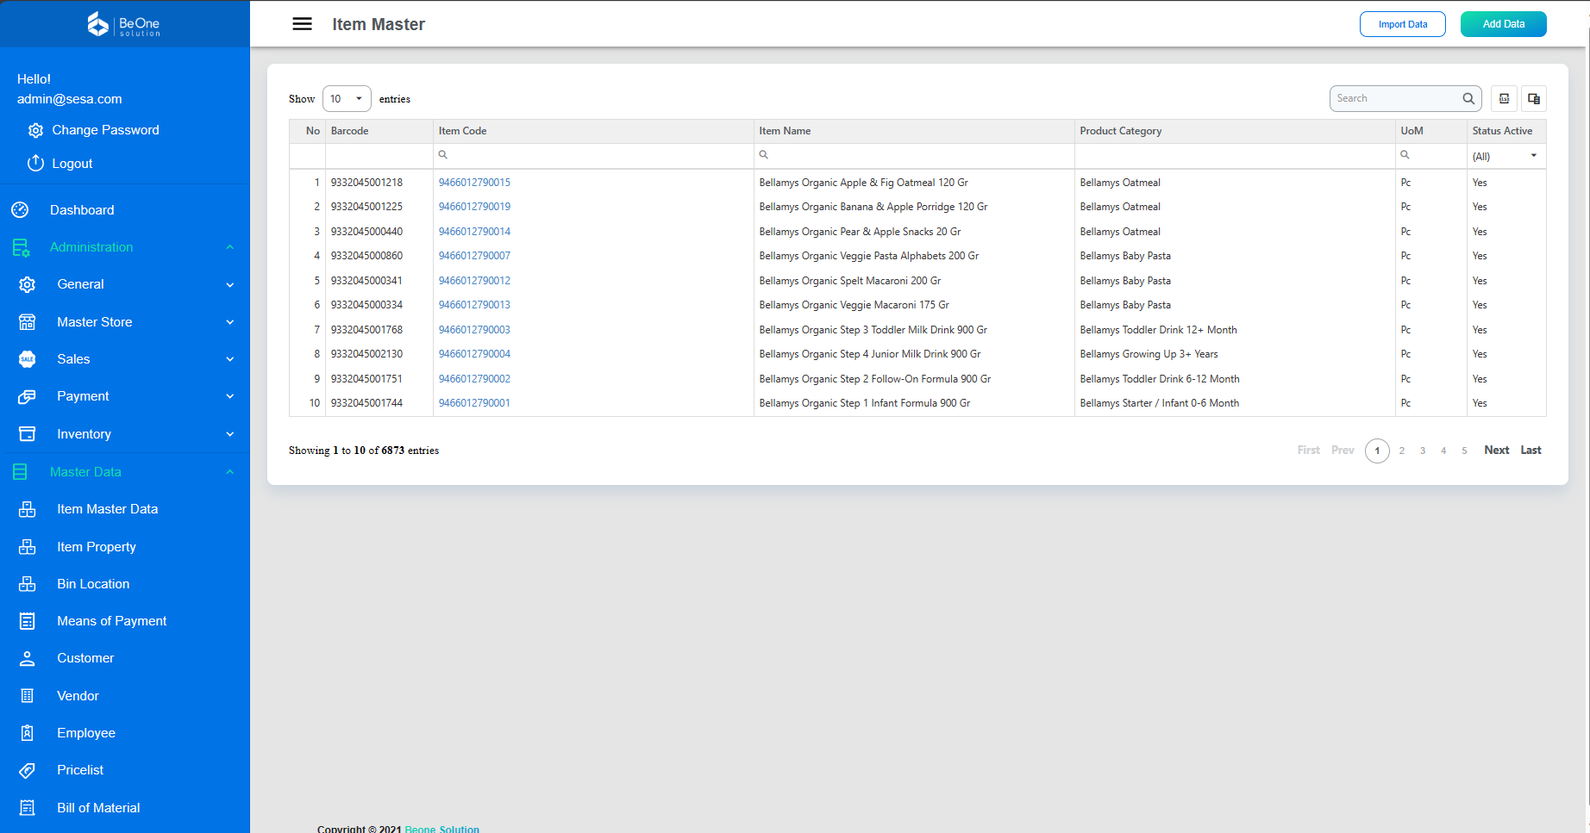
Task: Expand the Inventory submenu chevron
Action: click(x=230, y=434)
